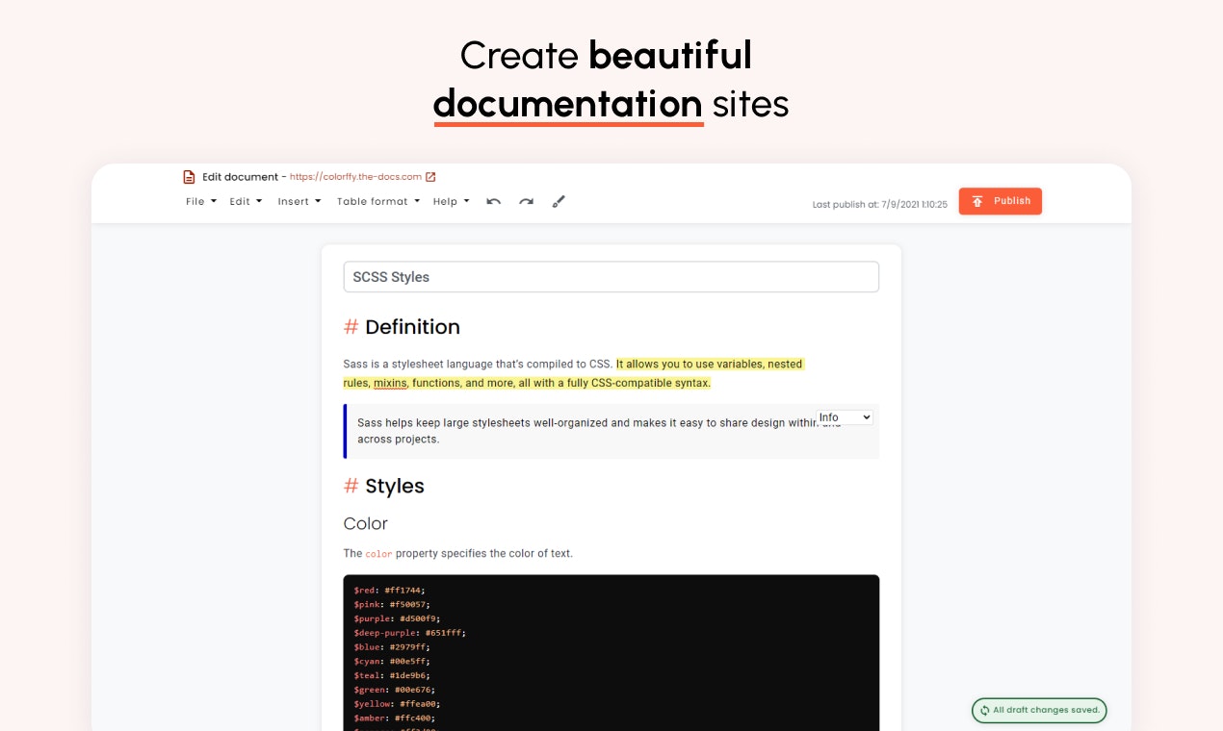The width and height of the screenshot is (1223, 731).
Task: Select the paintbrush formatting icon in toolbar
Action: 559,201
